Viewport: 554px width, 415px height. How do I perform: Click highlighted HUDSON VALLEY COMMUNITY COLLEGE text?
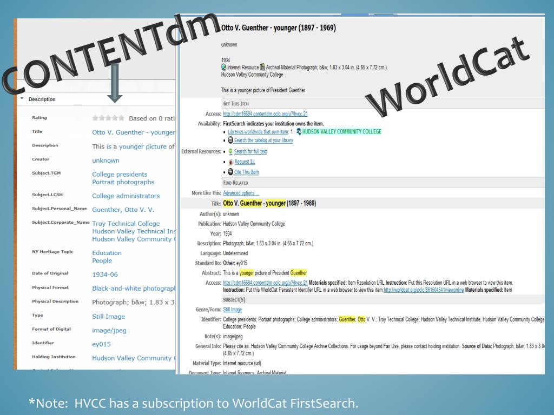click(342, 132)
